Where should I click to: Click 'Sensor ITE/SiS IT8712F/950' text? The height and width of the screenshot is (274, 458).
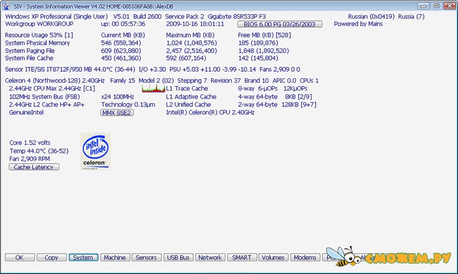point(44,69)
